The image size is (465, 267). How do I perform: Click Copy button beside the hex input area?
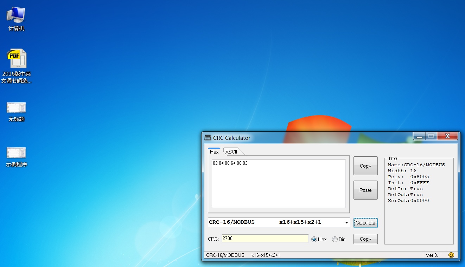(365, 166)
